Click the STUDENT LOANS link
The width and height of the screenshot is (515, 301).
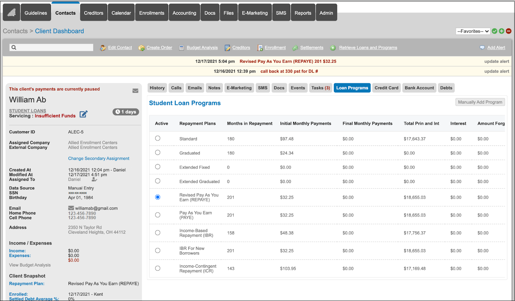[x=27, y=111]
